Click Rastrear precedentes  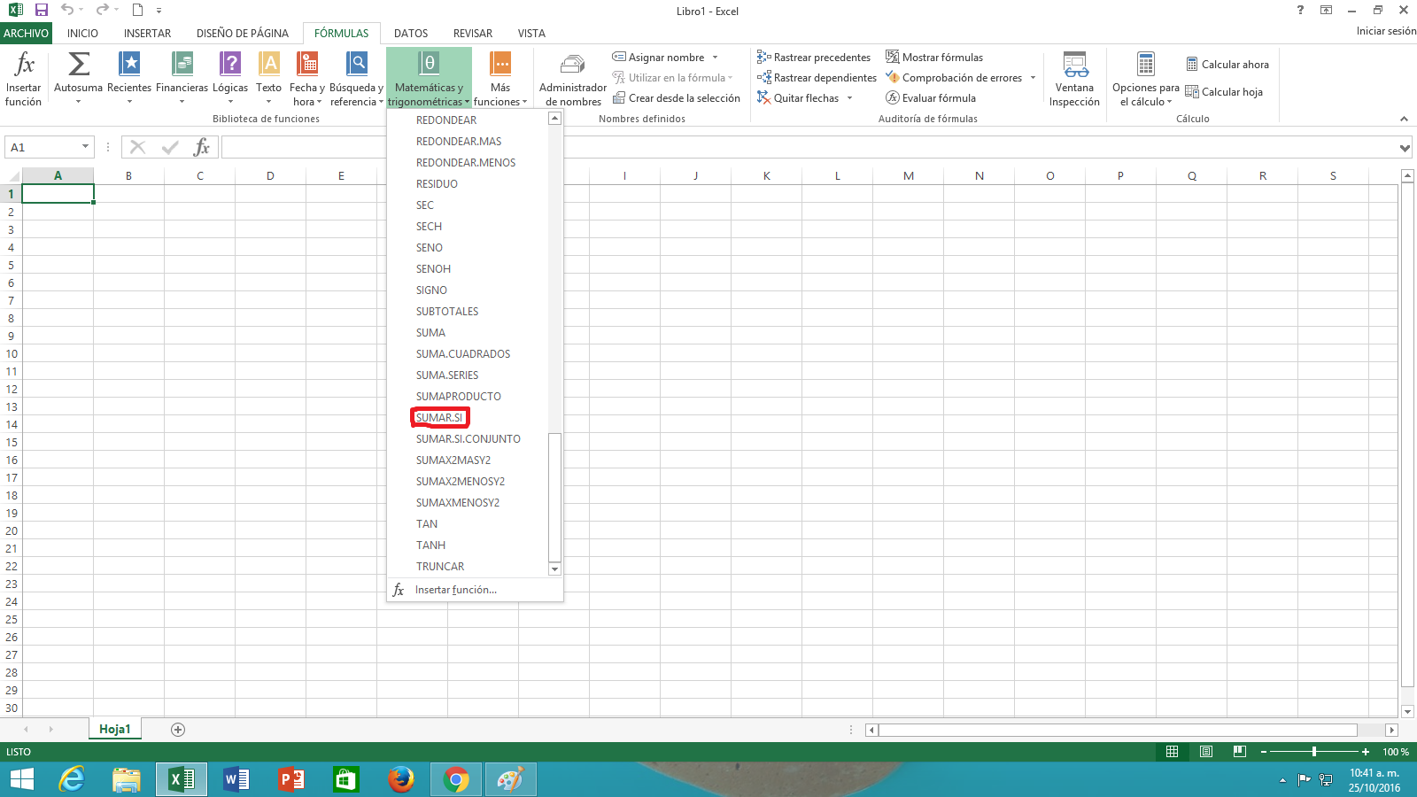pyautogui.click(x=814, y=58)
